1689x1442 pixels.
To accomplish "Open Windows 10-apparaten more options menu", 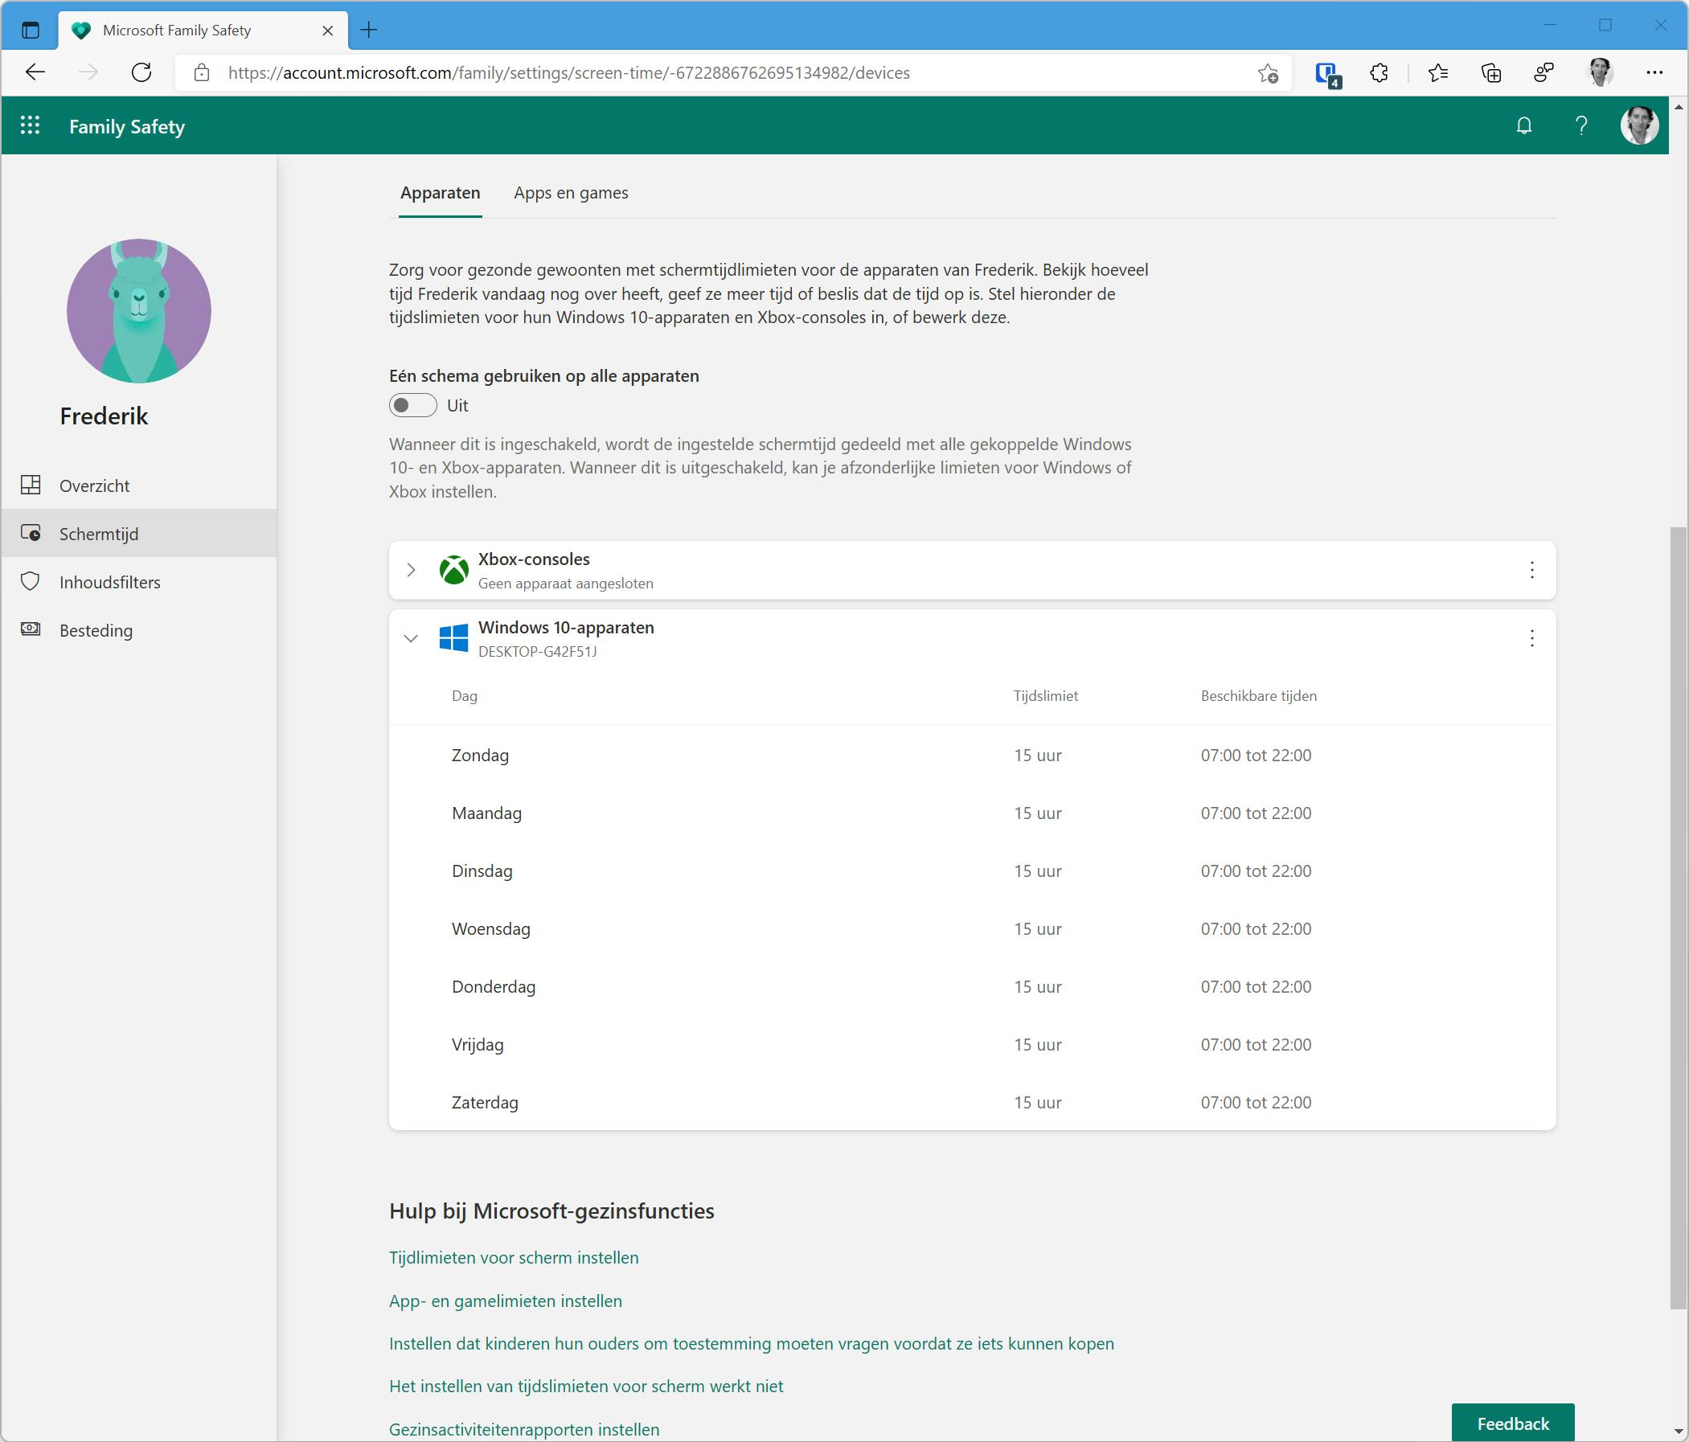I will (x=1531, y=638).
